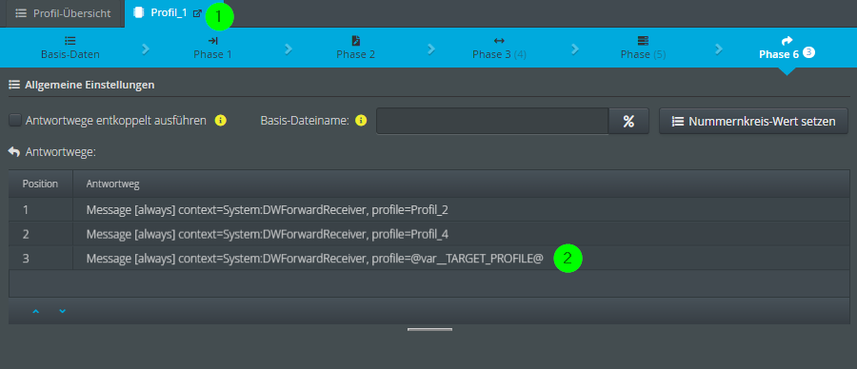Focus the Basis-Dateiname input field
The width and height of the screenshot is (857, 369).
click(x=492, y=121)
